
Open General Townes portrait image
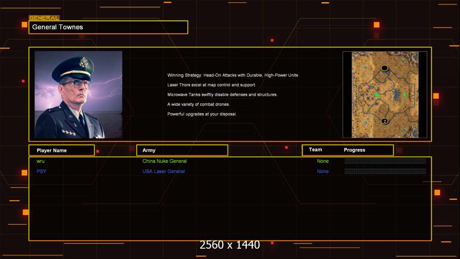click(78, 95)
